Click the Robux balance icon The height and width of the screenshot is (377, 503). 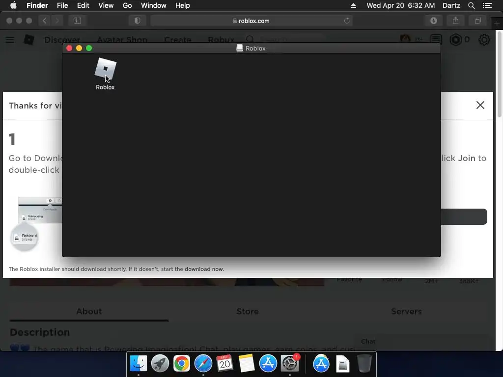pyautogui.click(x=455, y=39)
